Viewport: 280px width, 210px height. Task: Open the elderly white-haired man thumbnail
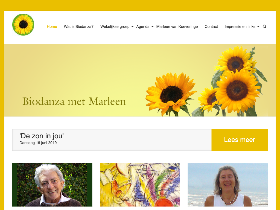coord(52,185)
